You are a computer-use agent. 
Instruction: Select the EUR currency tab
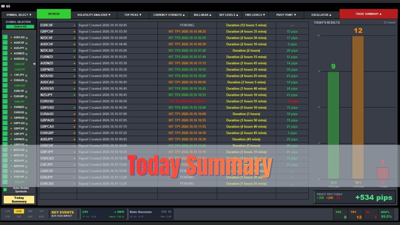(x=19, y=211)
